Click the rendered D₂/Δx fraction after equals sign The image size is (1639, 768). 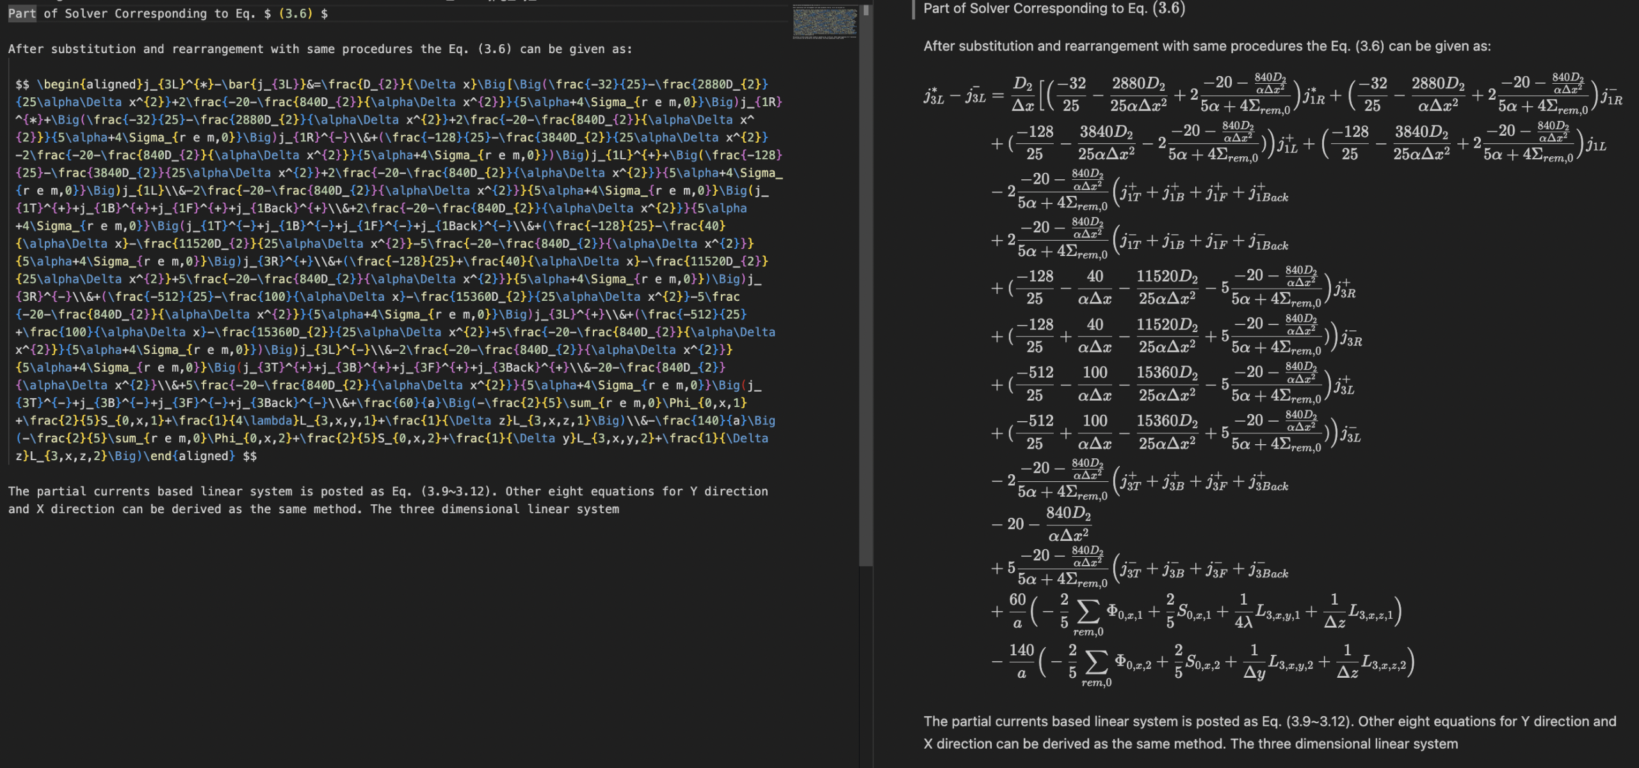pos(1022,94)
